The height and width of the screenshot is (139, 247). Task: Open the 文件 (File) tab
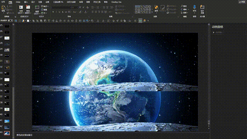tap(3, 2)
